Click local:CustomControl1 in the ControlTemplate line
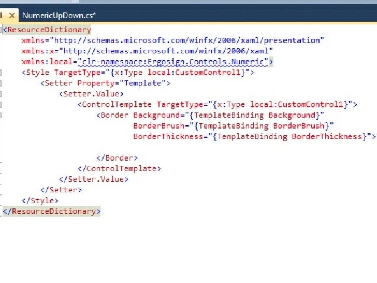This screenshot has height=283, width=377. point(296,105)
